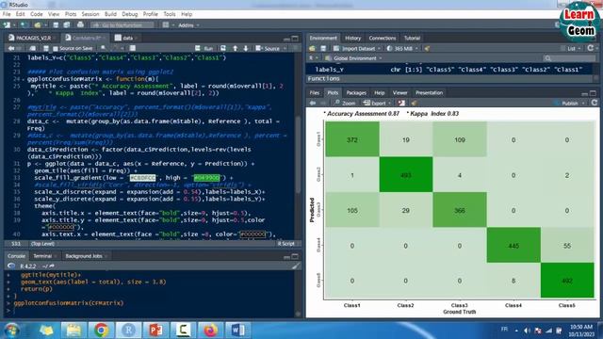Load workspace icon in Environment pane
The image size is (603, 339).
(312, 48)
